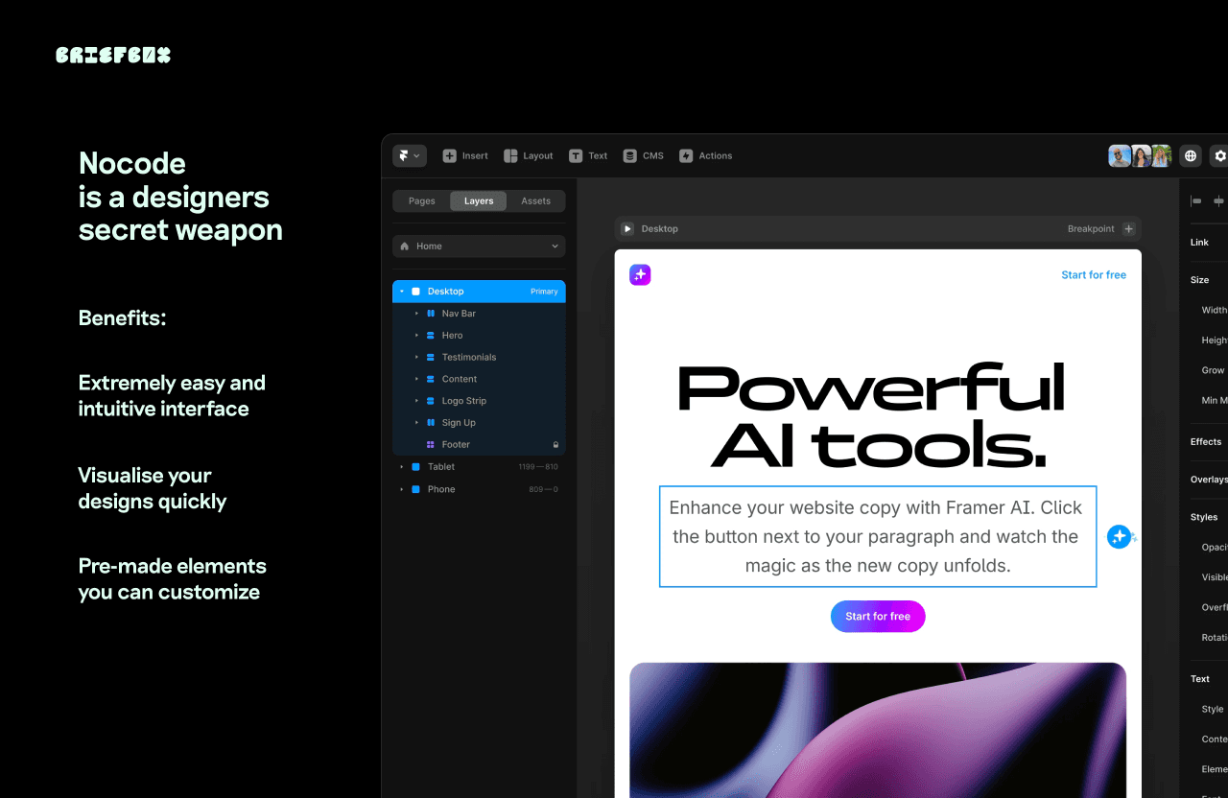Click the third collaborator avatar
Viewport: 1228px width, 798px height.
pos(1162,155)
